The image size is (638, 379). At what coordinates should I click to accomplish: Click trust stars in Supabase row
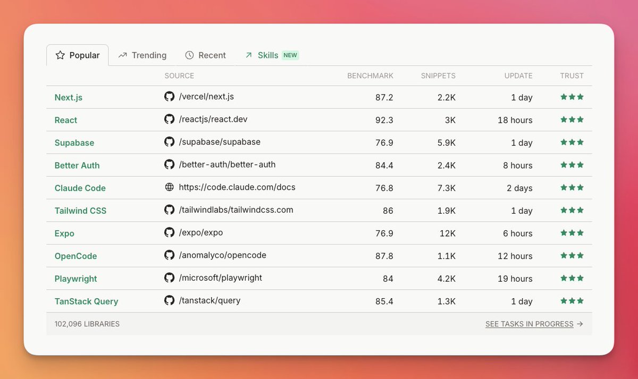tap(572, 142)
